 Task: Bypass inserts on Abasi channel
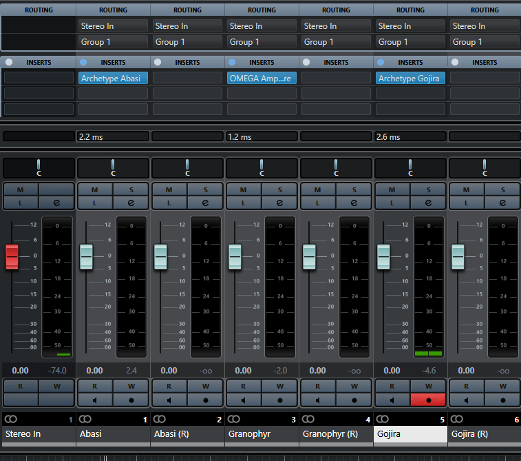(83, 62)
